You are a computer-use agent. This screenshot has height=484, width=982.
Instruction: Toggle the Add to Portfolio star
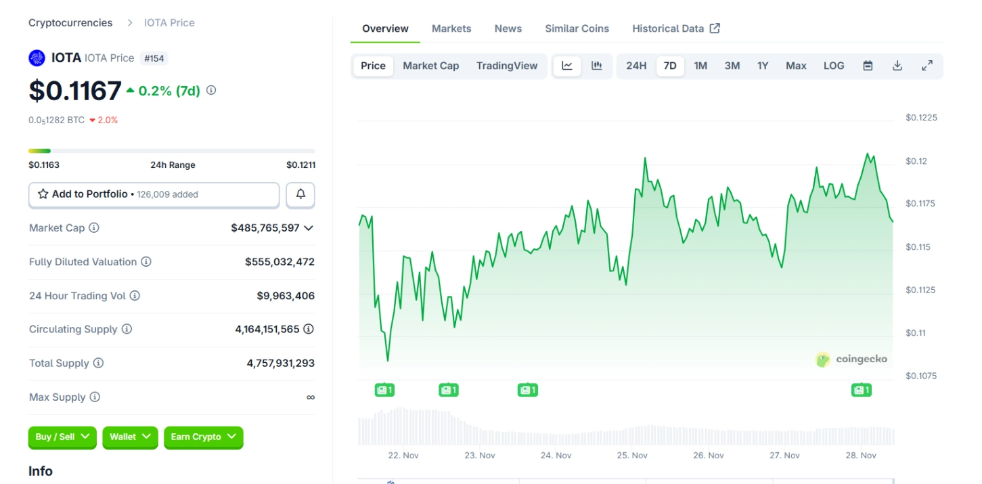43,194
